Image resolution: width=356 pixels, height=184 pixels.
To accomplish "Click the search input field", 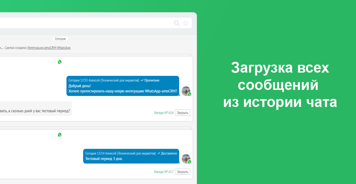I will coord(96,23).
